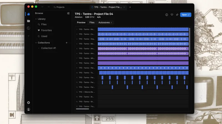
Task: Collapse the Collections section
Action: (36, 43)
